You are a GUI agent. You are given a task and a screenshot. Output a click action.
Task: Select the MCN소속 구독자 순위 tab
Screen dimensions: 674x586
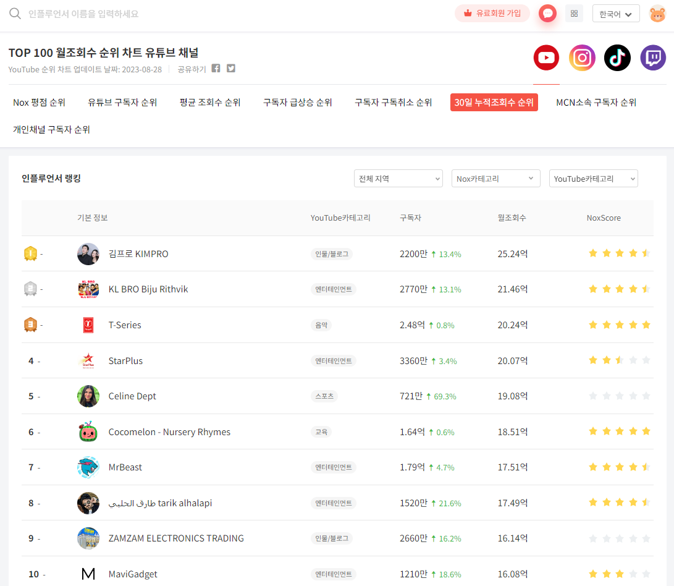tap(596, 103)
